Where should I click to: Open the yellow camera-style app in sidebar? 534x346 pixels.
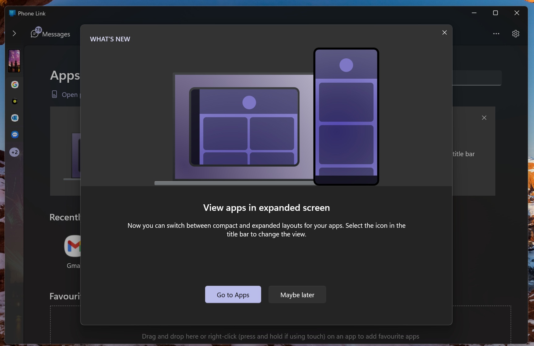pos(15,101)
